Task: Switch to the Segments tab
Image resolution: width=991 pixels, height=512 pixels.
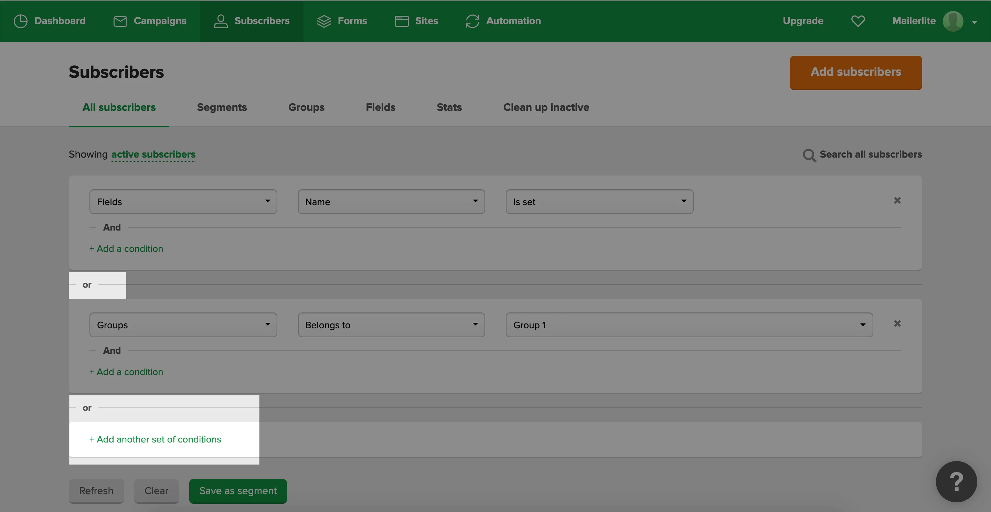Action: tap(222, 107)
